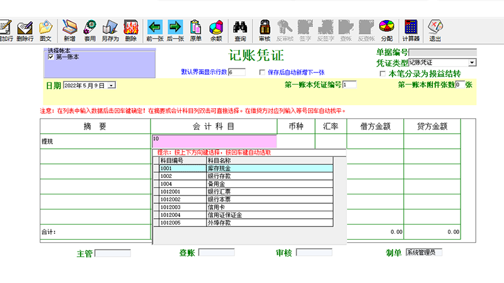Click the 第一账本凭证编号 input field
The image size is (504, 283).
(350, 85)
